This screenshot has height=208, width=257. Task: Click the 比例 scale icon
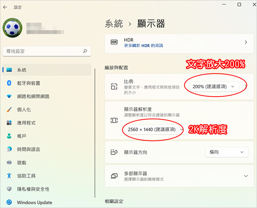click(114, 86)
